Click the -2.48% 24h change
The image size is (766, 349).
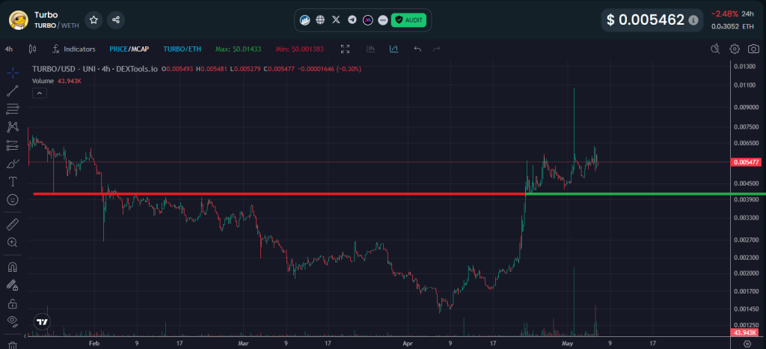point(724,13)
